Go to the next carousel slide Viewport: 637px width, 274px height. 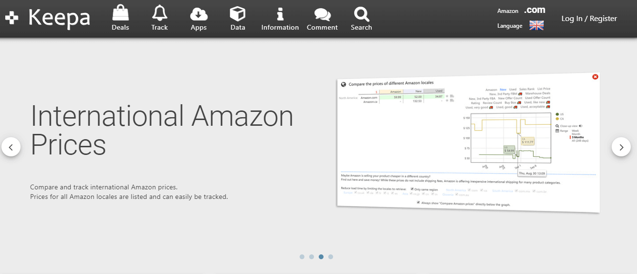pyautogui.click(x=621, y=147)
